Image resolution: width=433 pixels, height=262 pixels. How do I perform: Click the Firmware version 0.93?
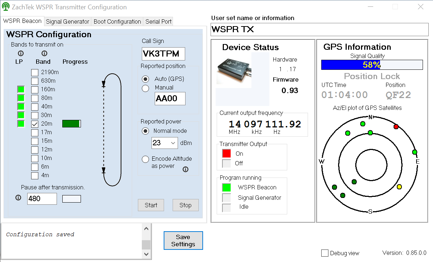tap(290, 91)
